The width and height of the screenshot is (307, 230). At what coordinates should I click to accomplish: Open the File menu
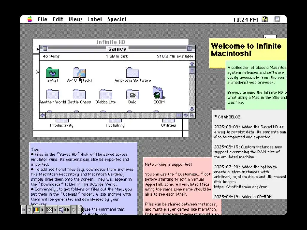click(x=43, y=19)
